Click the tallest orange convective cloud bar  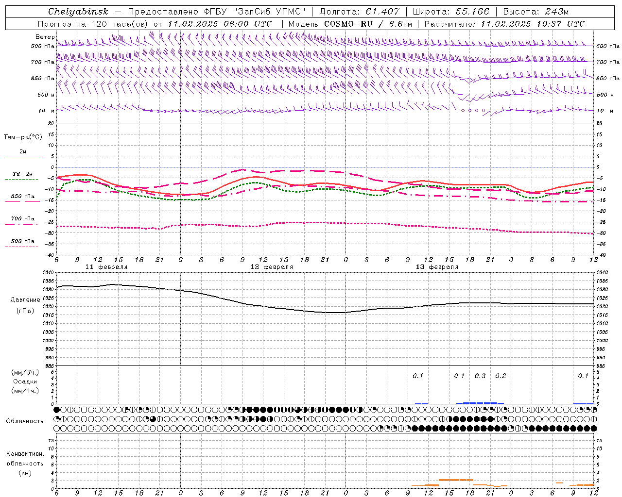point(456,480)
